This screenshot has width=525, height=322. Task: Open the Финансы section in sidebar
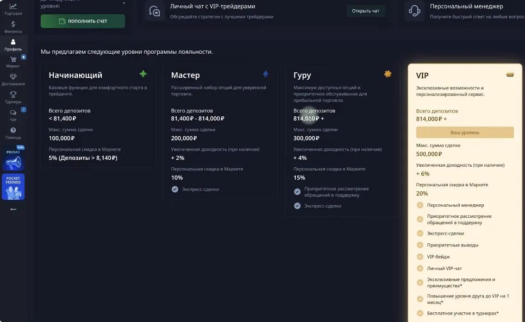[x=13, y=25]
